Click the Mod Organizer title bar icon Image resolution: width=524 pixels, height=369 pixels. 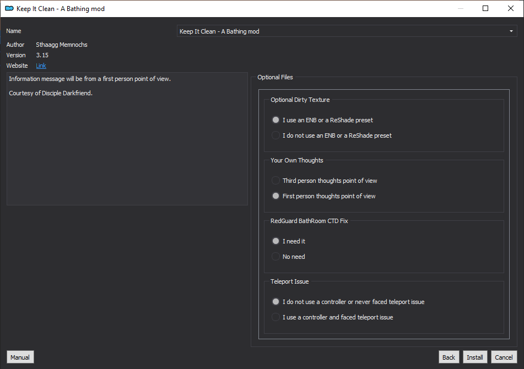coord(9,8)
